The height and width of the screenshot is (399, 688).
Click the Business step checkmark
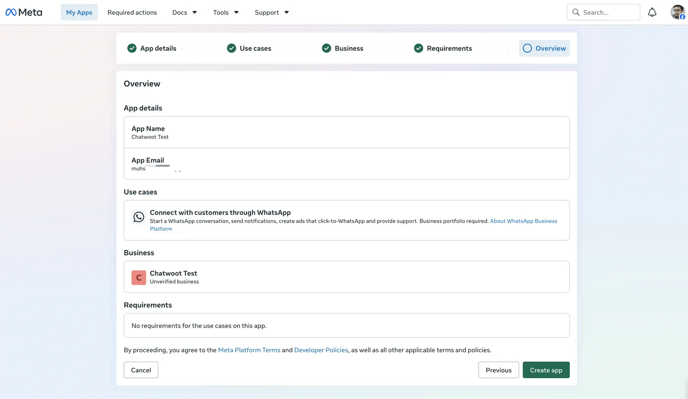(326, 48)
